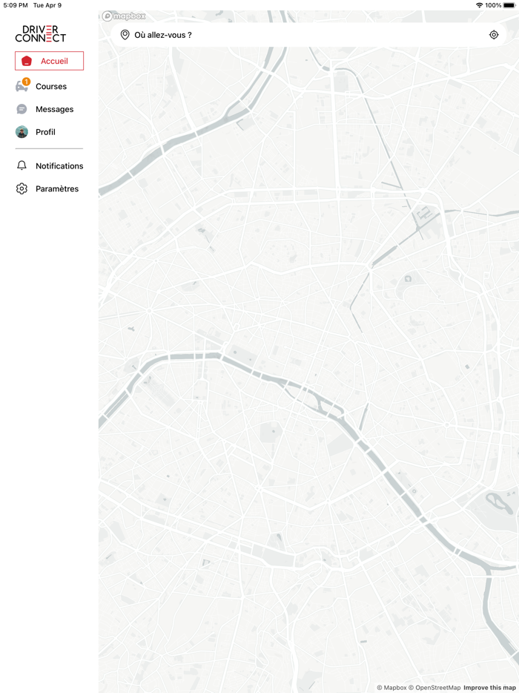The width and height of the screenshot is (519, 693).
Task: Click the chat bubble icon beside Messages
Action: pos(22,109)
